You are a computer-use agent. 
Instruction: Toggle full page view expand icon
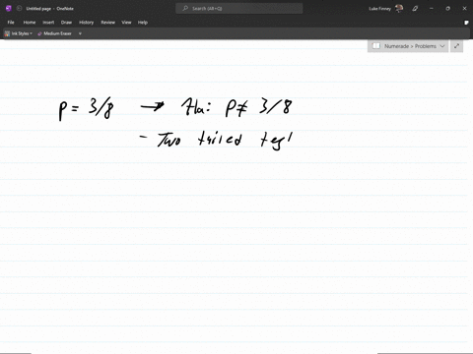click(456, 46)
